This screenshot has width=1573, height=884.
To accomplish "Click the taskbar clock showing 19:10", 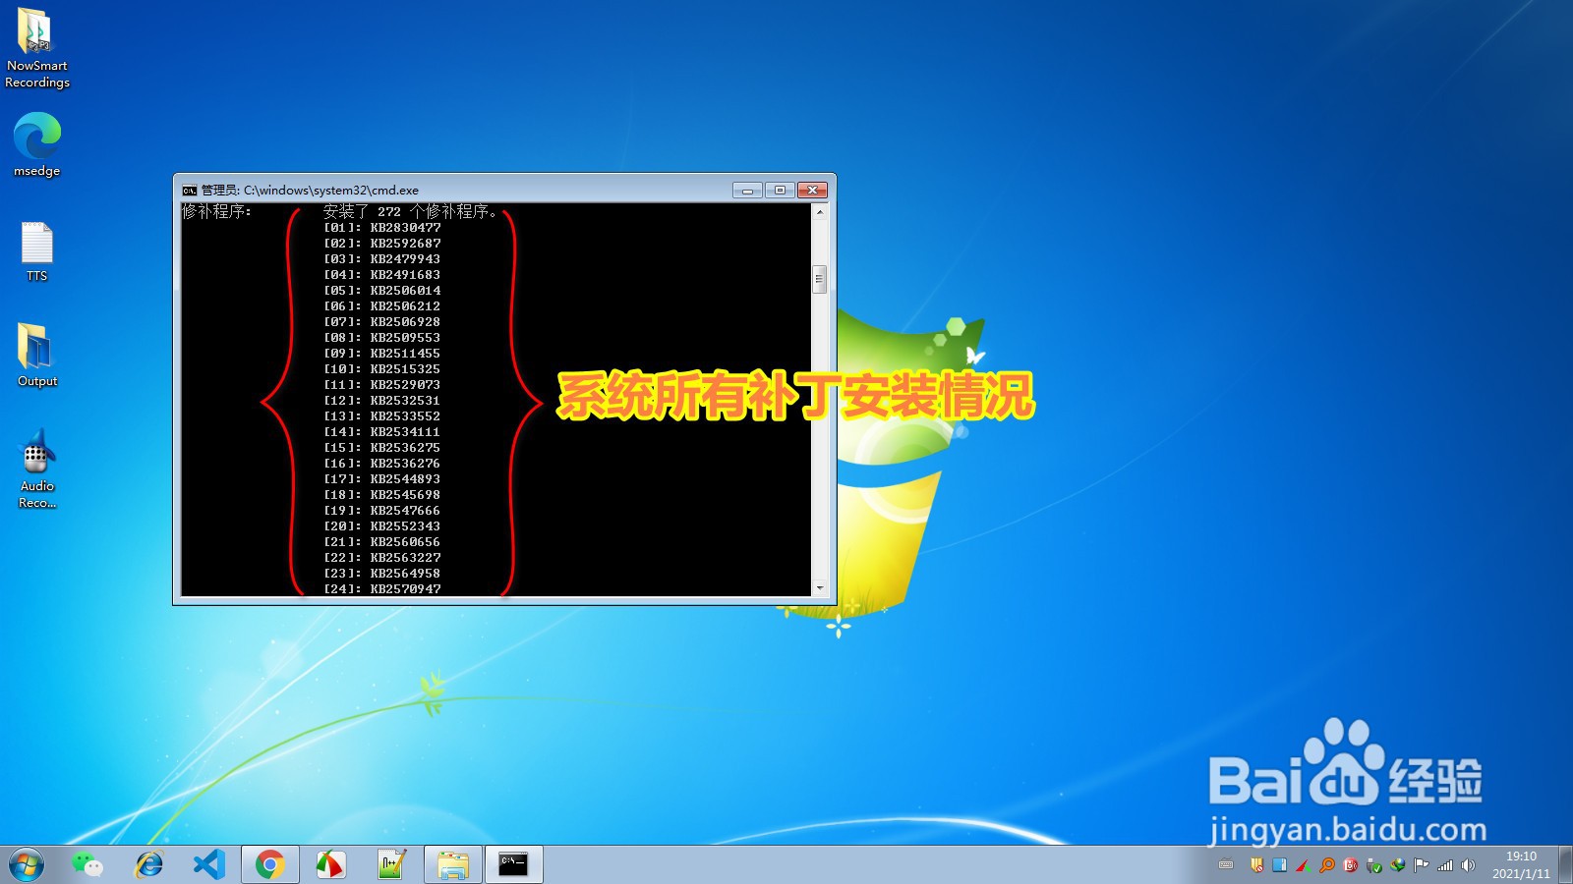I will (x=1521, y=864).
